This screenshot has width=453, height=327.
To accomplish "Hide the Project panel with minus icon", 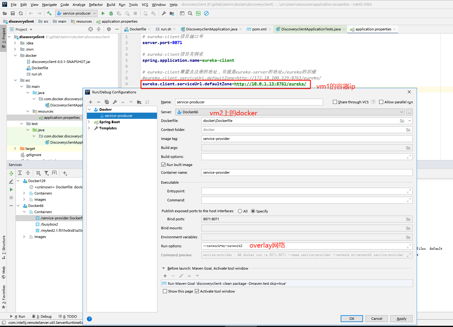I will 117,29.
